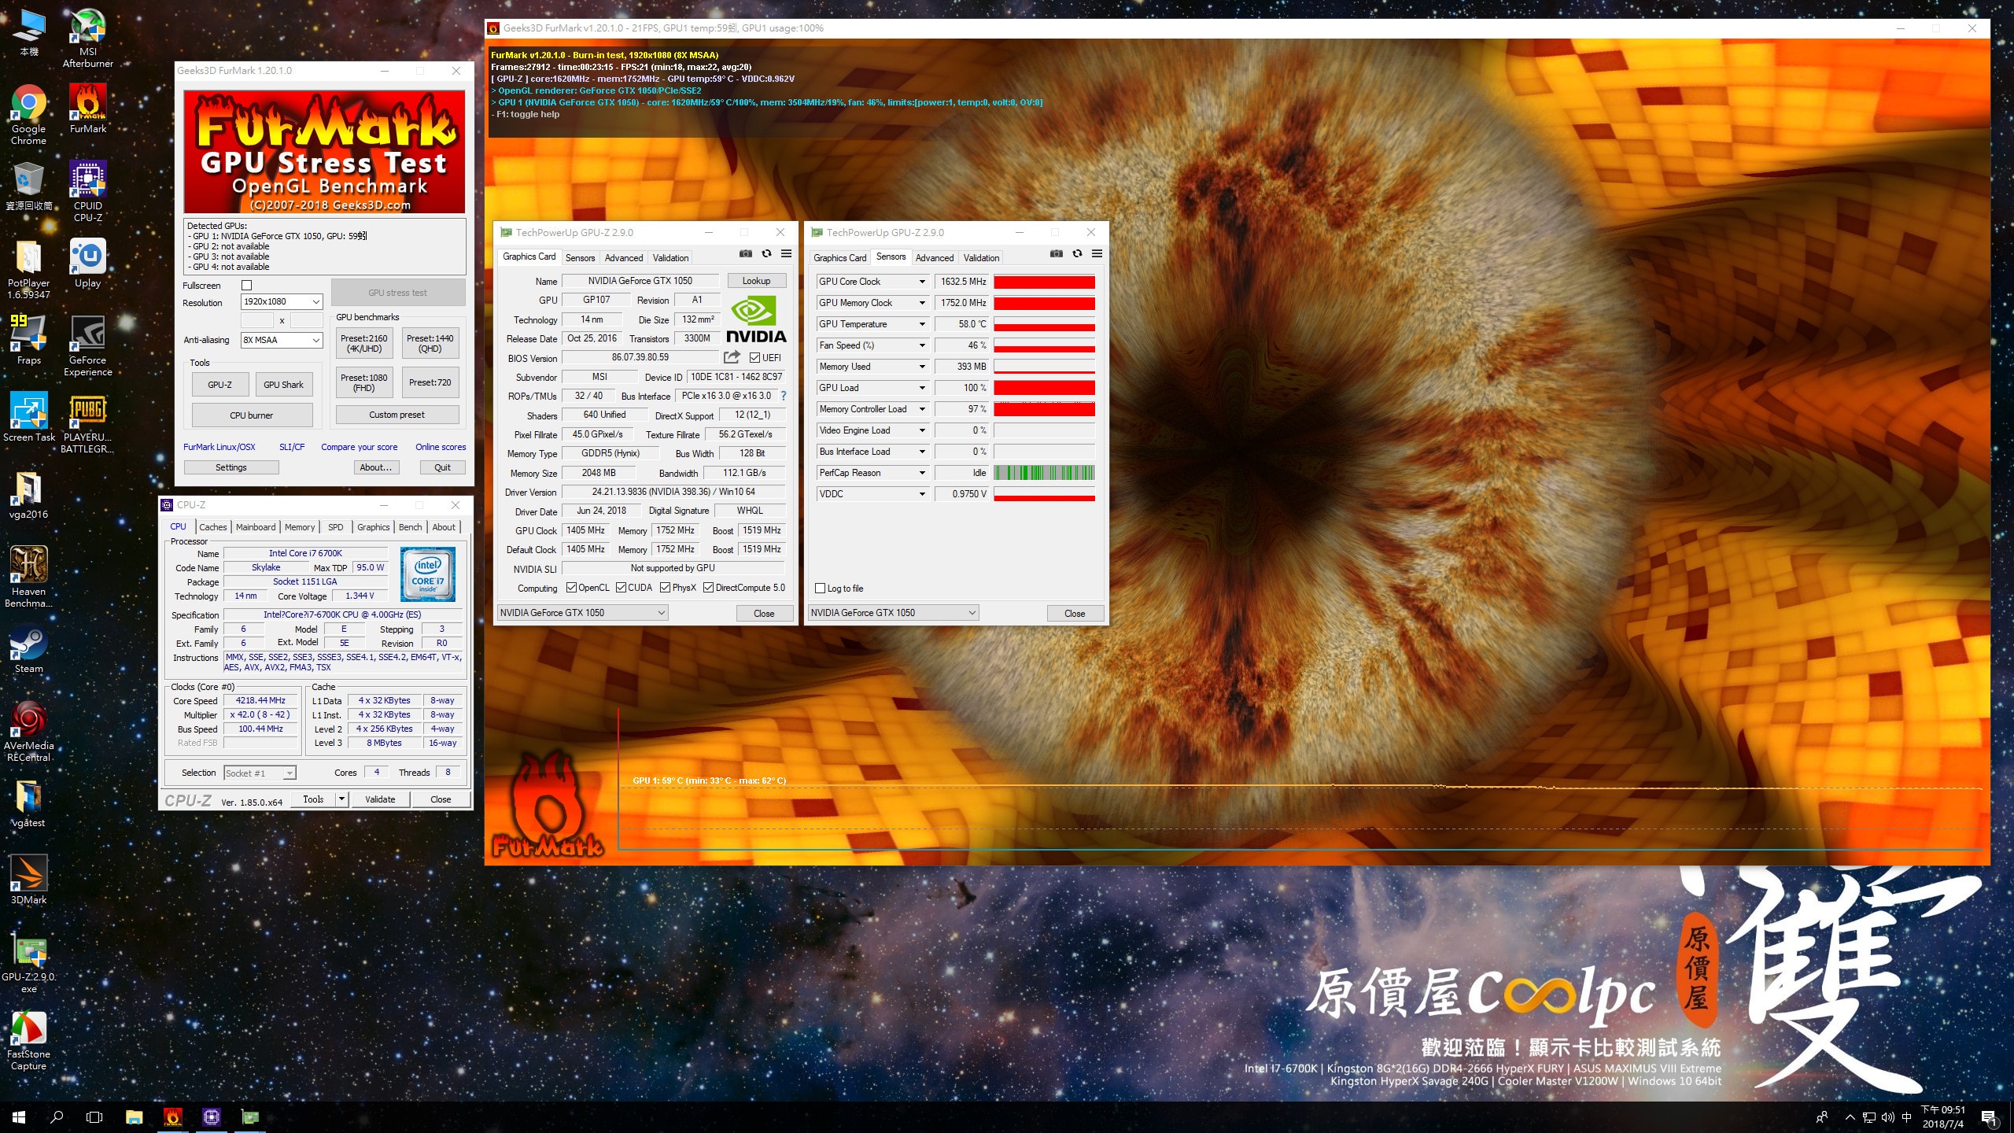Open PUBG Battlegrounds desktop icon

click(87, 423)
